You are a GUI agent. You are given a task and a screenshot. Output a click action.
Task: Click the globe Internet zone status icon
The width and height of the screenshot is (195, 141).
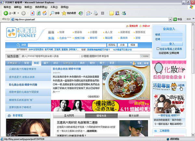tap(168, 139)
